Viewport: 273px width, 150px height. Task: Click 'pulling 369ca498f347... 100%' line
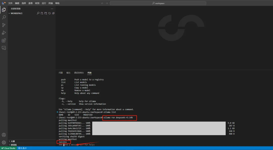pyautogui.click(x=74, y=126)
